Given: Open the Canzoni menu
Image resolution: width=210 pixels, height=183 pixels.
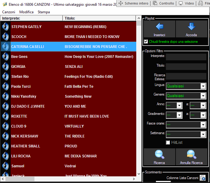Looking at the screenshot, I should (x=8, y=12).
